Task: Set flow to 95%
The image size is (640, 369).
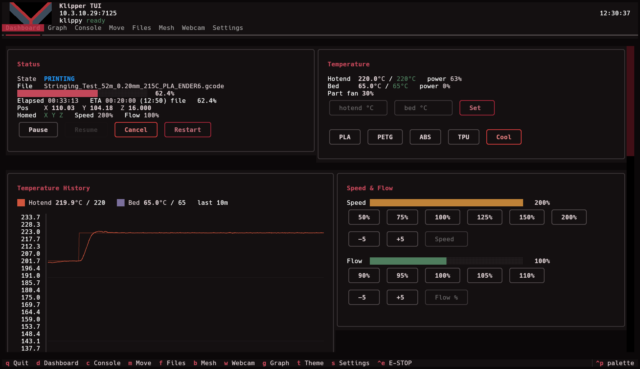Action: (402, 275)
